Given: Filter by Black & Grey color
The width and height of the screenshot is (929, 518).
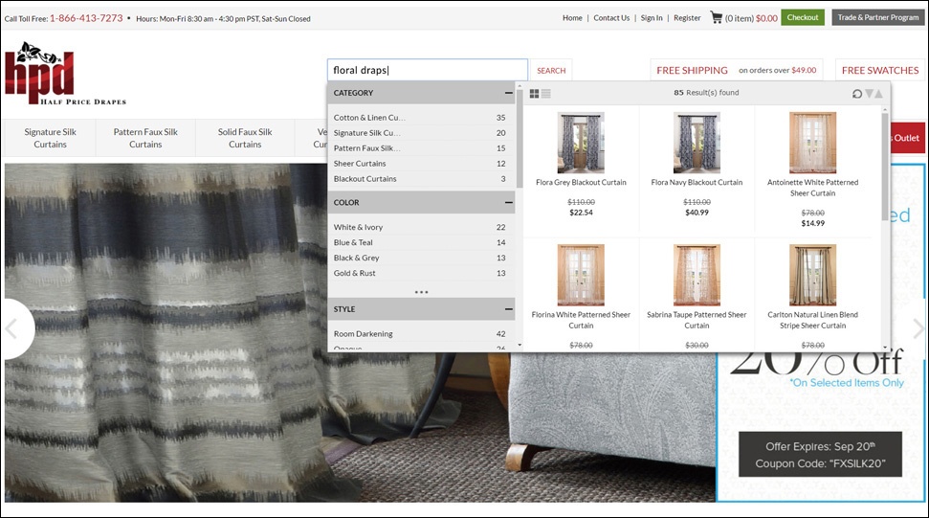Looking at the screenshot, I should pyautogui.click(x=419, y=258).
